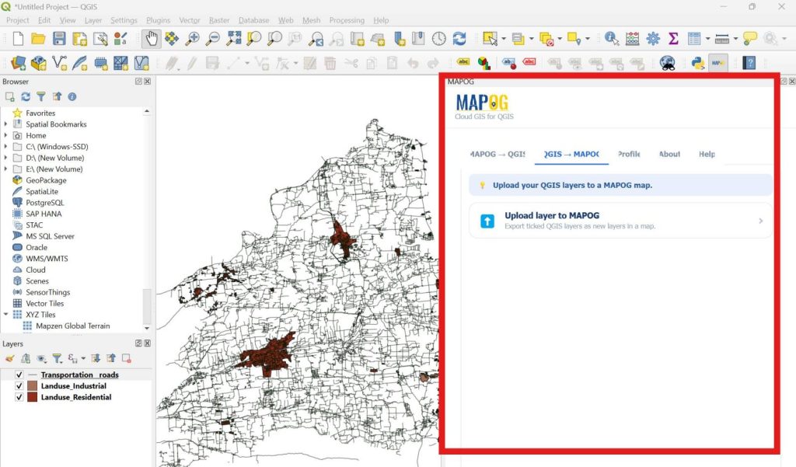Expand the Spatial Bookmarks tree node

5,124
